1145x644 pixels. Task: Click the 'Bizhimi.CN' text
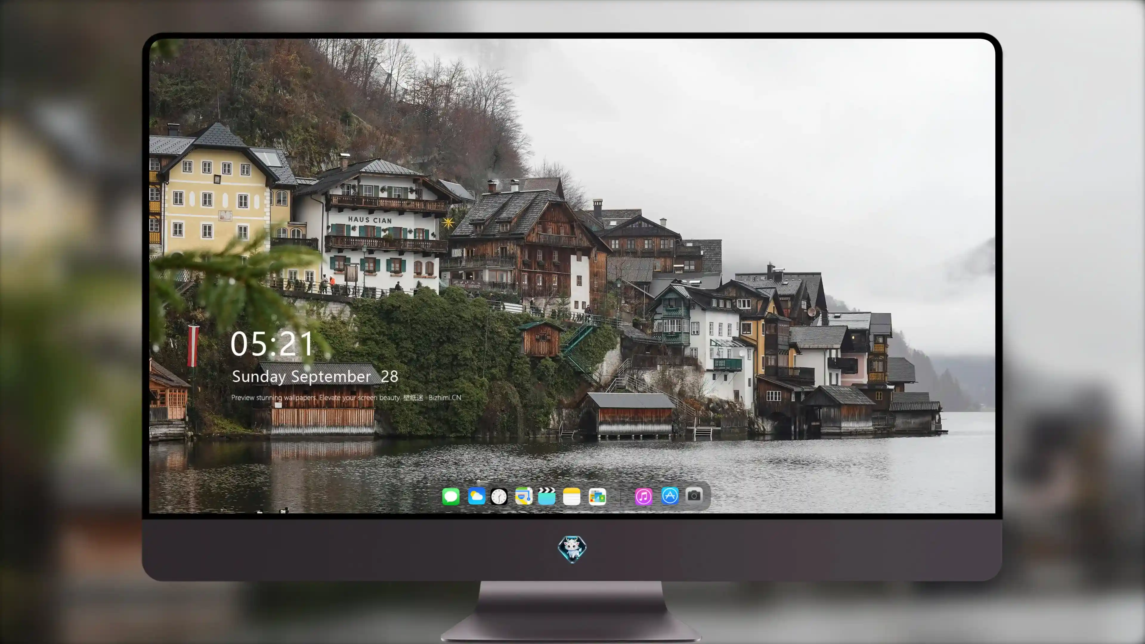tap(445, 397)
